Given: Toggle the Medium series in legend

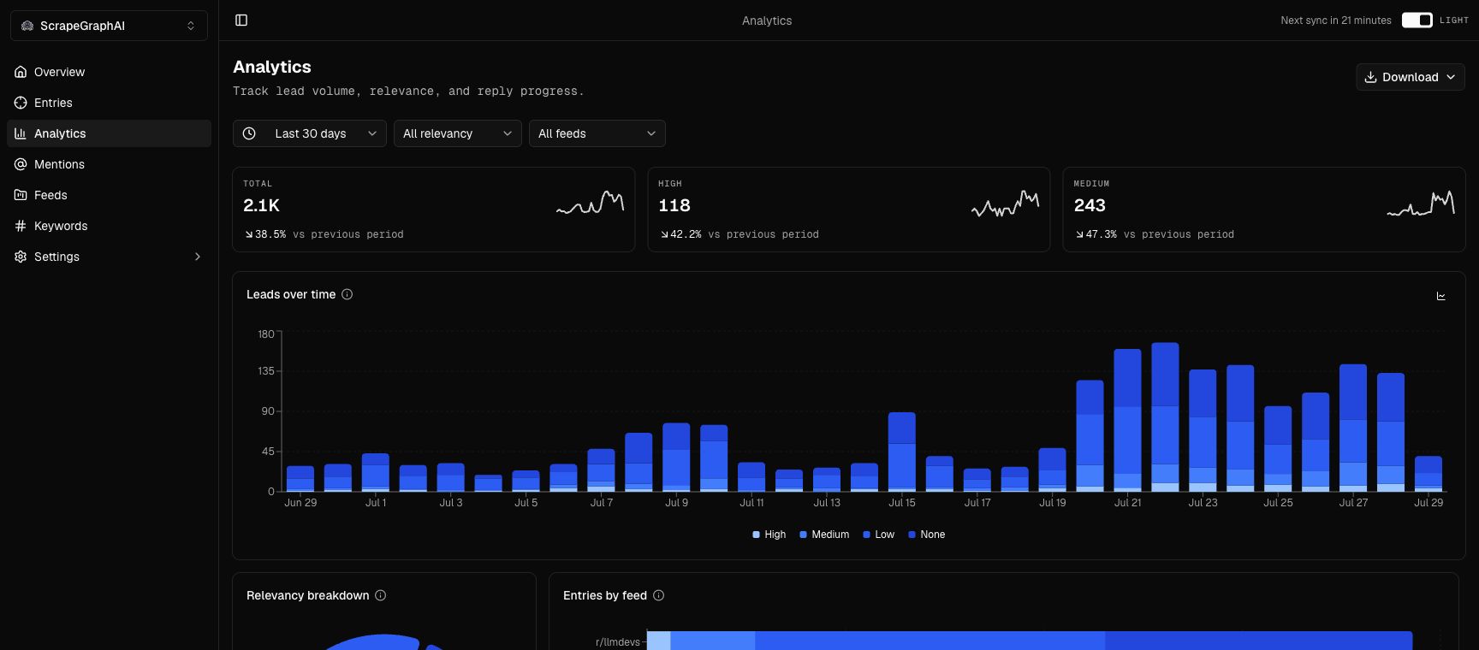Looking at the screenshot, I should coord(824,535).
